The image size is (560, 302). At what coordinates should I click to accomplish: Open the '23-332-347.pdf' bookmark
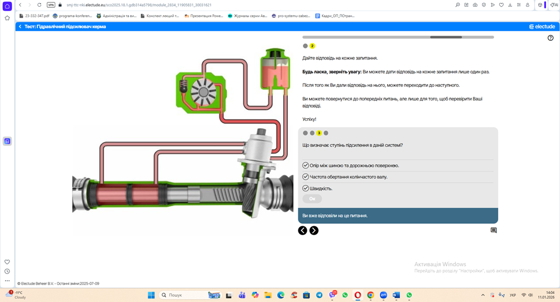pos(34,16)
